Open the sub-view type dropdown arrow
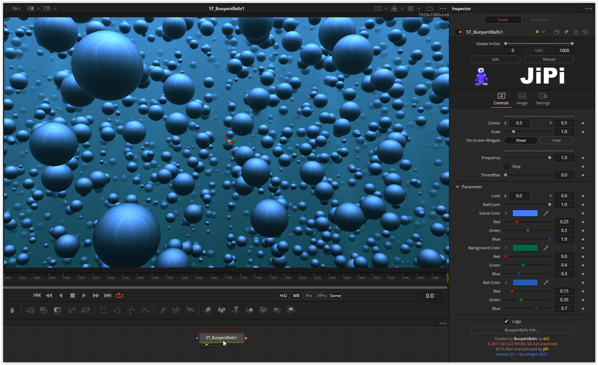 pyautogui.click(x=55, y=9)
